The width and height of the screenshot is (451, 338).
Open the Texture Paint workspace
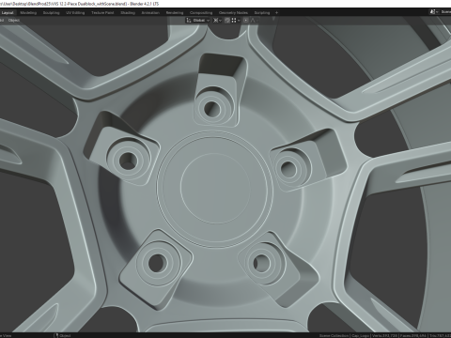click(x=102, y=13)
